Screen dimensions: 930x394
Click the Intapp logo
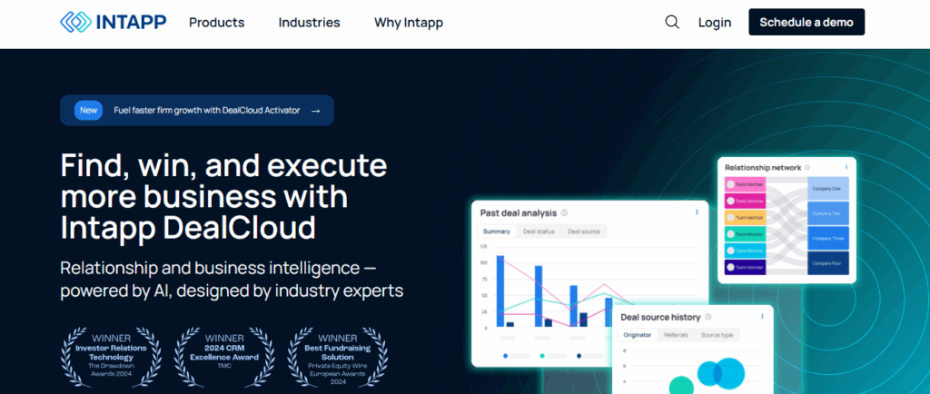pos(114,23)
